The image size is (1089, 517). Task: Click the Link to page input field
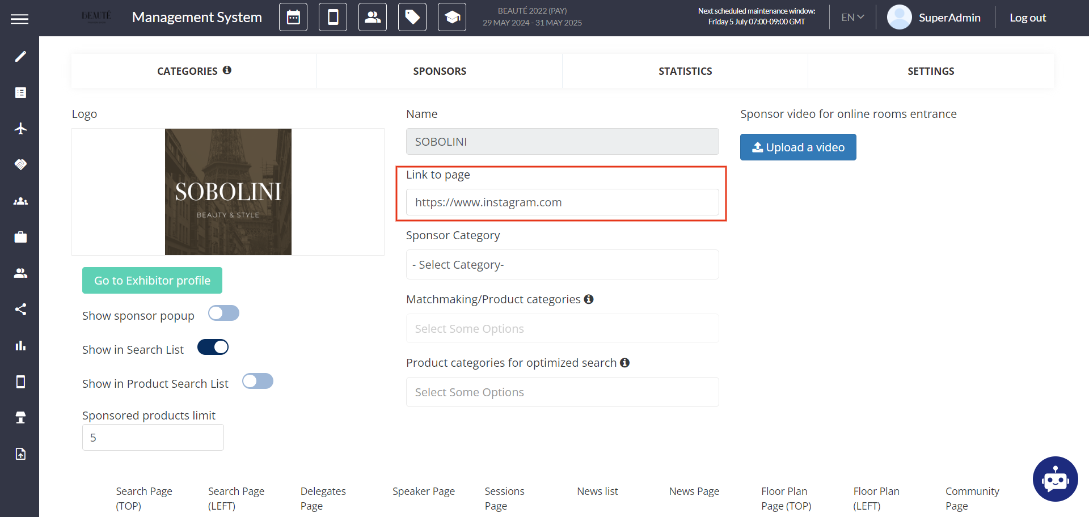pos(562,202)
